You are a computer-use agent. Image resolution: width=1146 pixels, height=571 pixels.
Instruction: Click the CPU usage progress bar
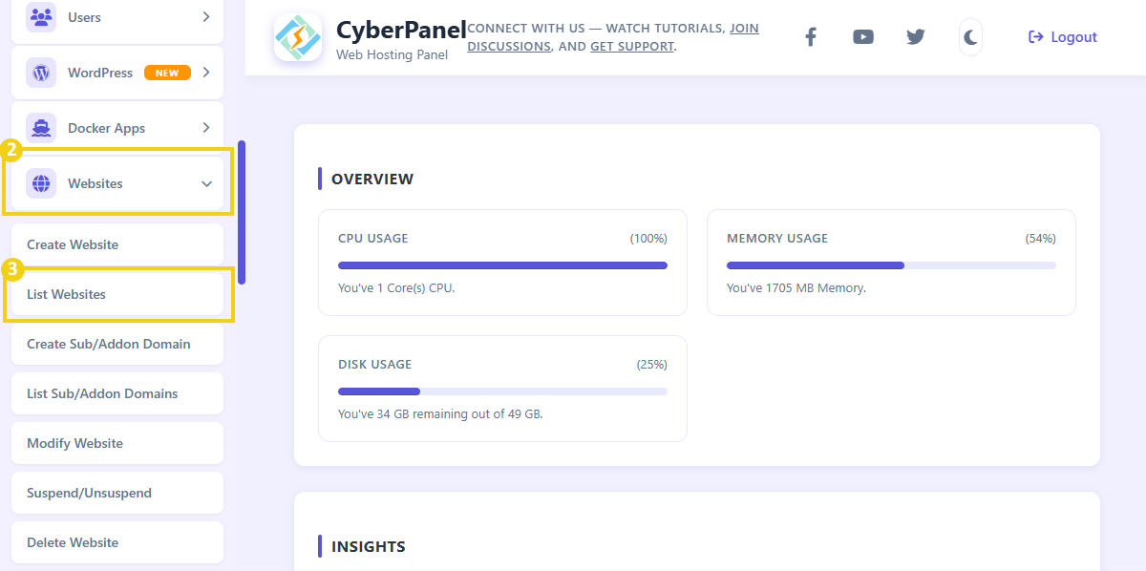[502, 265]
